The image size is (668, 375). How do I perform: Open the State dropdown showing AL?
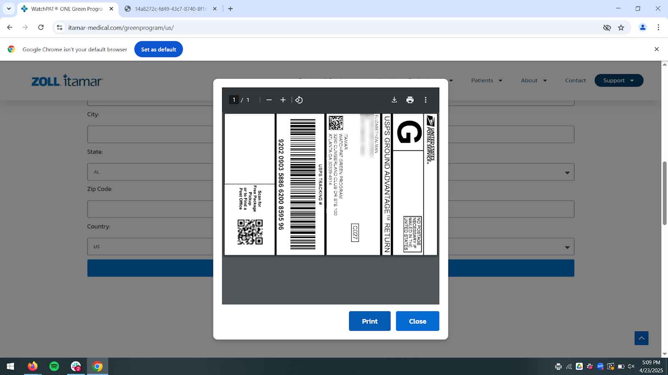click(331, 172)
